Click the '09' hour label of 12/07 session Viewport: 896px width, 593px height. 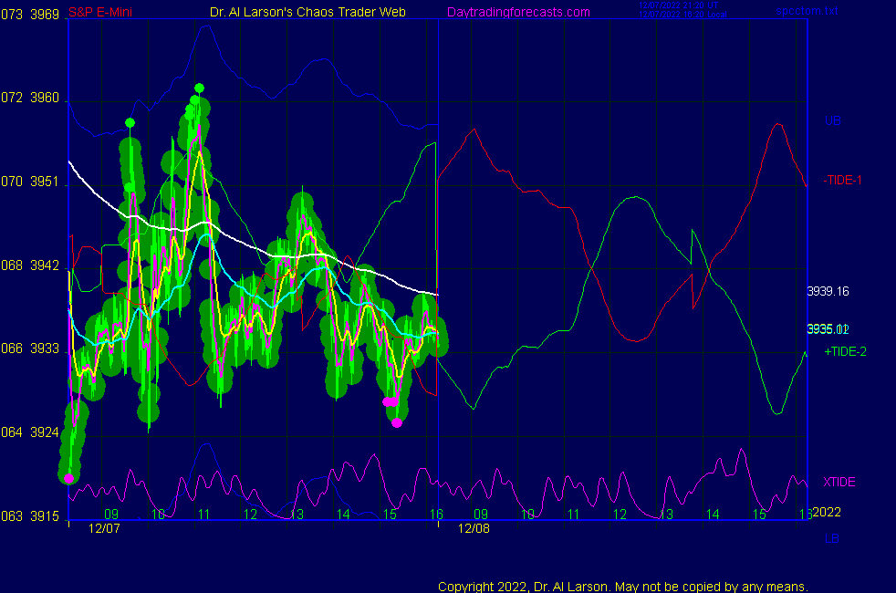(x=111, y=515)
